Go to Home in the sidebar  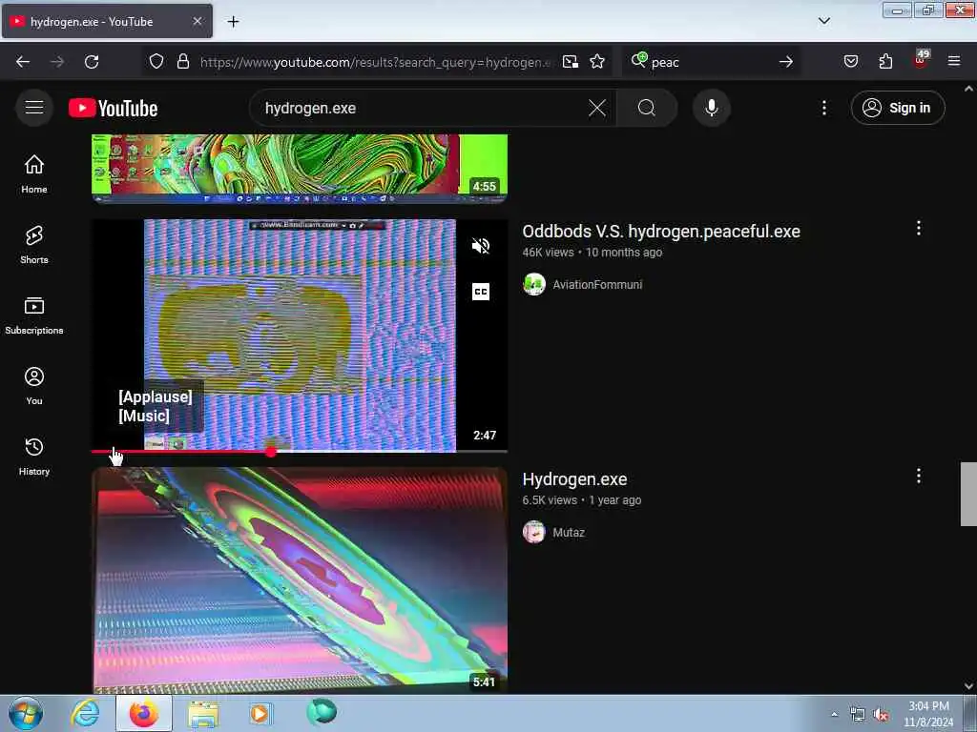[34, 174]
